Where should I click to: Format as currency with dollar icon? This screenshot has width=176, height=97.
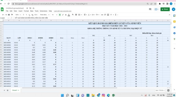pyautogui.click(x=23, y=15)
